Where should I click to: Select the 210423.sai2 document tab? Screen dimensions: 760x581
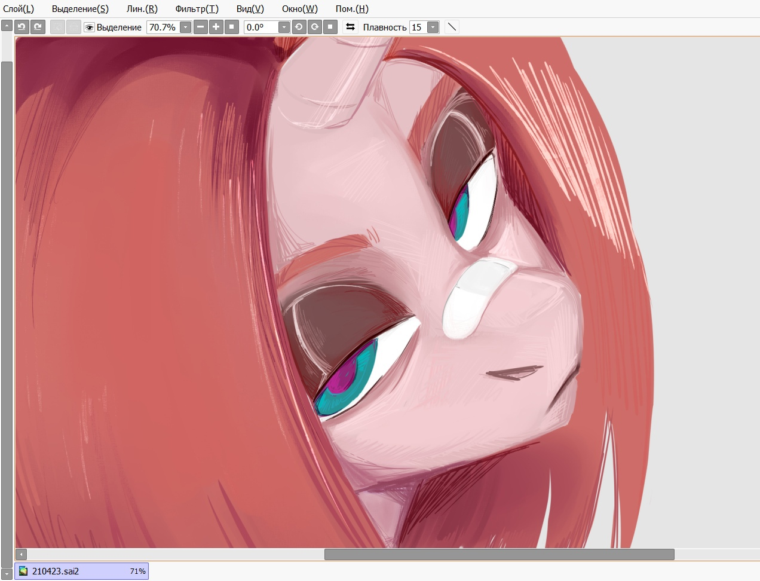[x=81, y=571]
